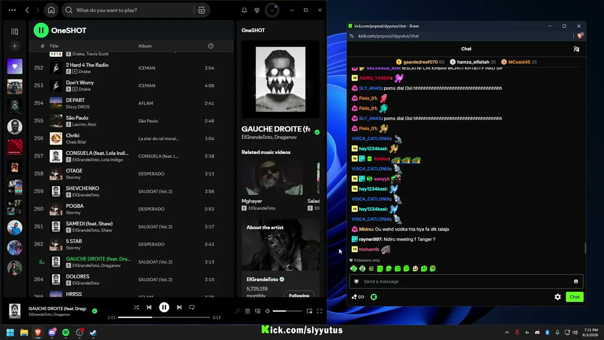This screenshot has height=340, width=604.
Task: Select the track OTAGE
Action: click(131, 174)
